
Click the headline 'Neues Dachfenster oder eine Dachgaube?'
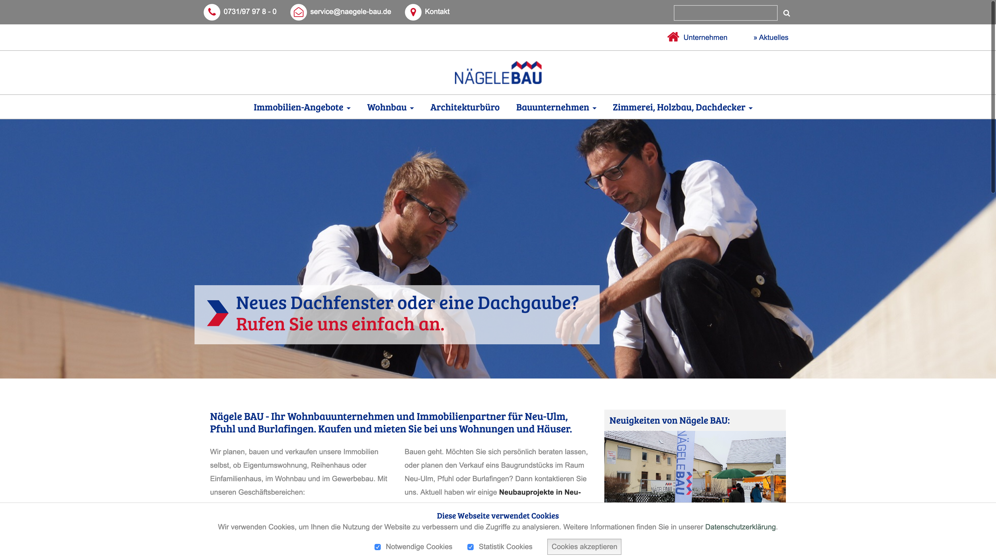pyautogui.click(x=407, y=303)
